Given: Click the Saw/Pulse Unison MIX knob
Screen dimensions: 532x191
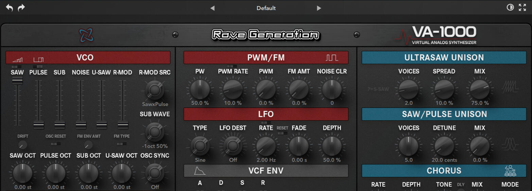Looking at the screenshot, I should click(480, 146).
